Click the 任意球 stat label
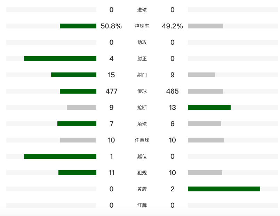The width and height of the screenshot is (280, 216). [x=142, y=140]
